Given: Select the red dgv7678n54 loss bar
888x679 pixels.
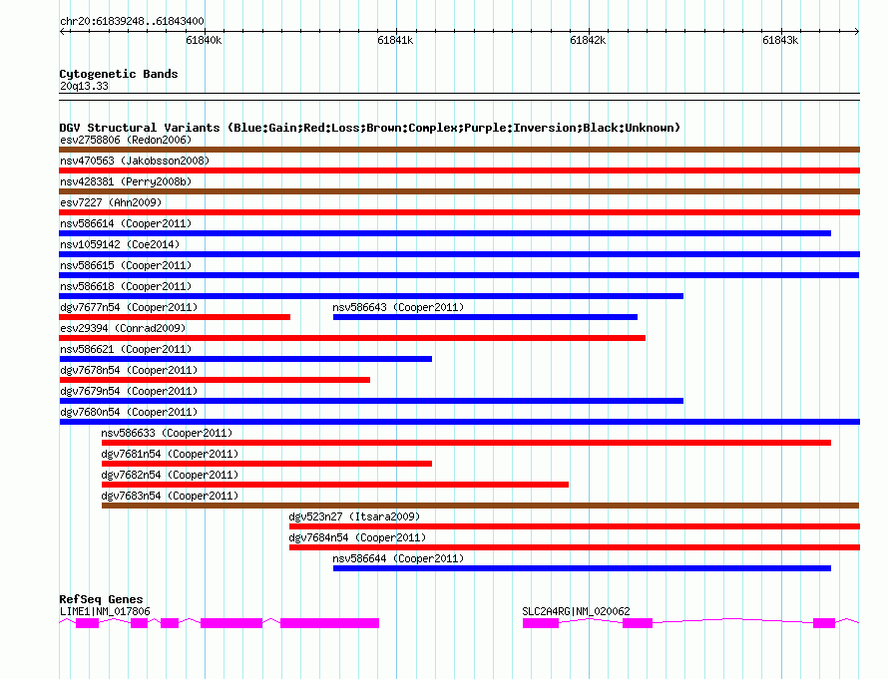Looking at the screenshot, I should (x=215, y=380).
